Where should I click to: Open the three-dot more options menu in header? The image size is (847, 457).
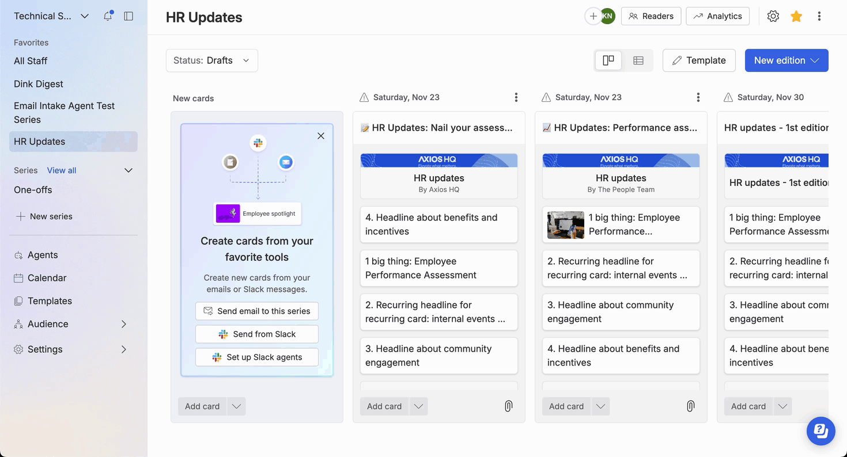tap(819, 16)
